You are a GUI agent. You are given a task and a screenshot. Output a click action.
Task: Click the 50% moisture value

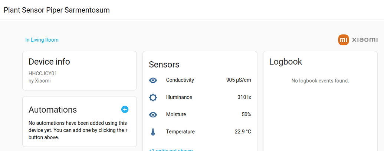pyautogui.click(x=246, y=114)
